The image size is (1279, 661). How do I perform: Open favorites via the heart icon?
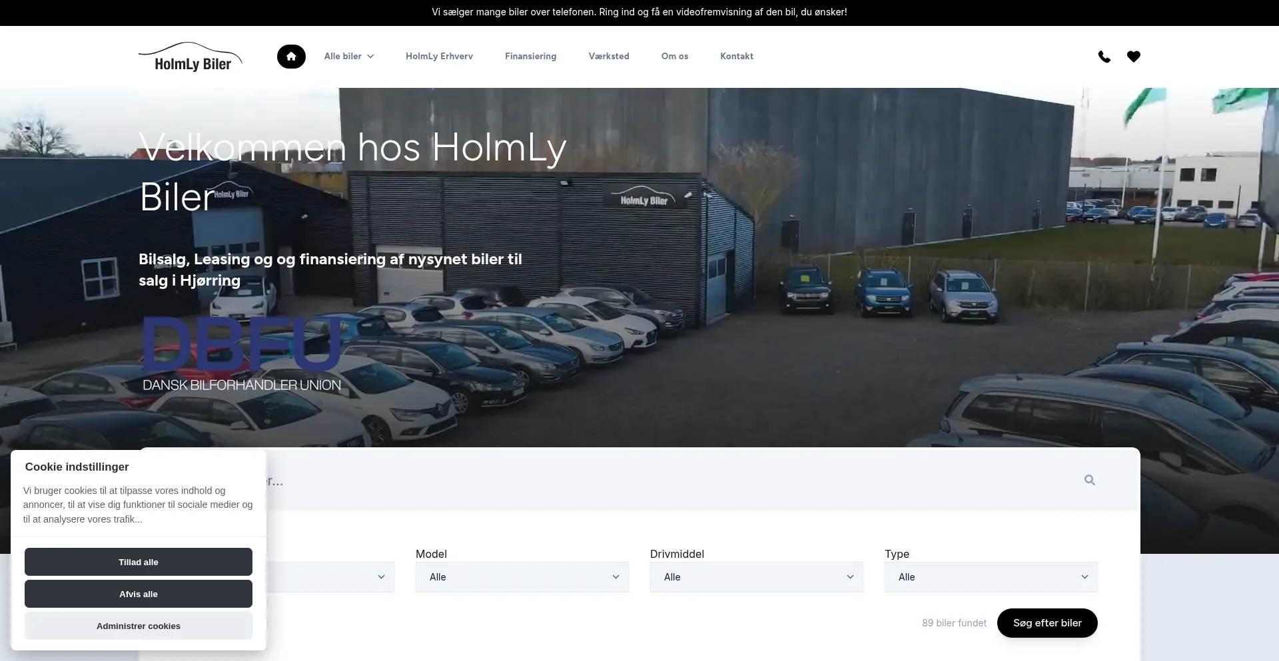pyautogui.click(x=1133, y=57)
